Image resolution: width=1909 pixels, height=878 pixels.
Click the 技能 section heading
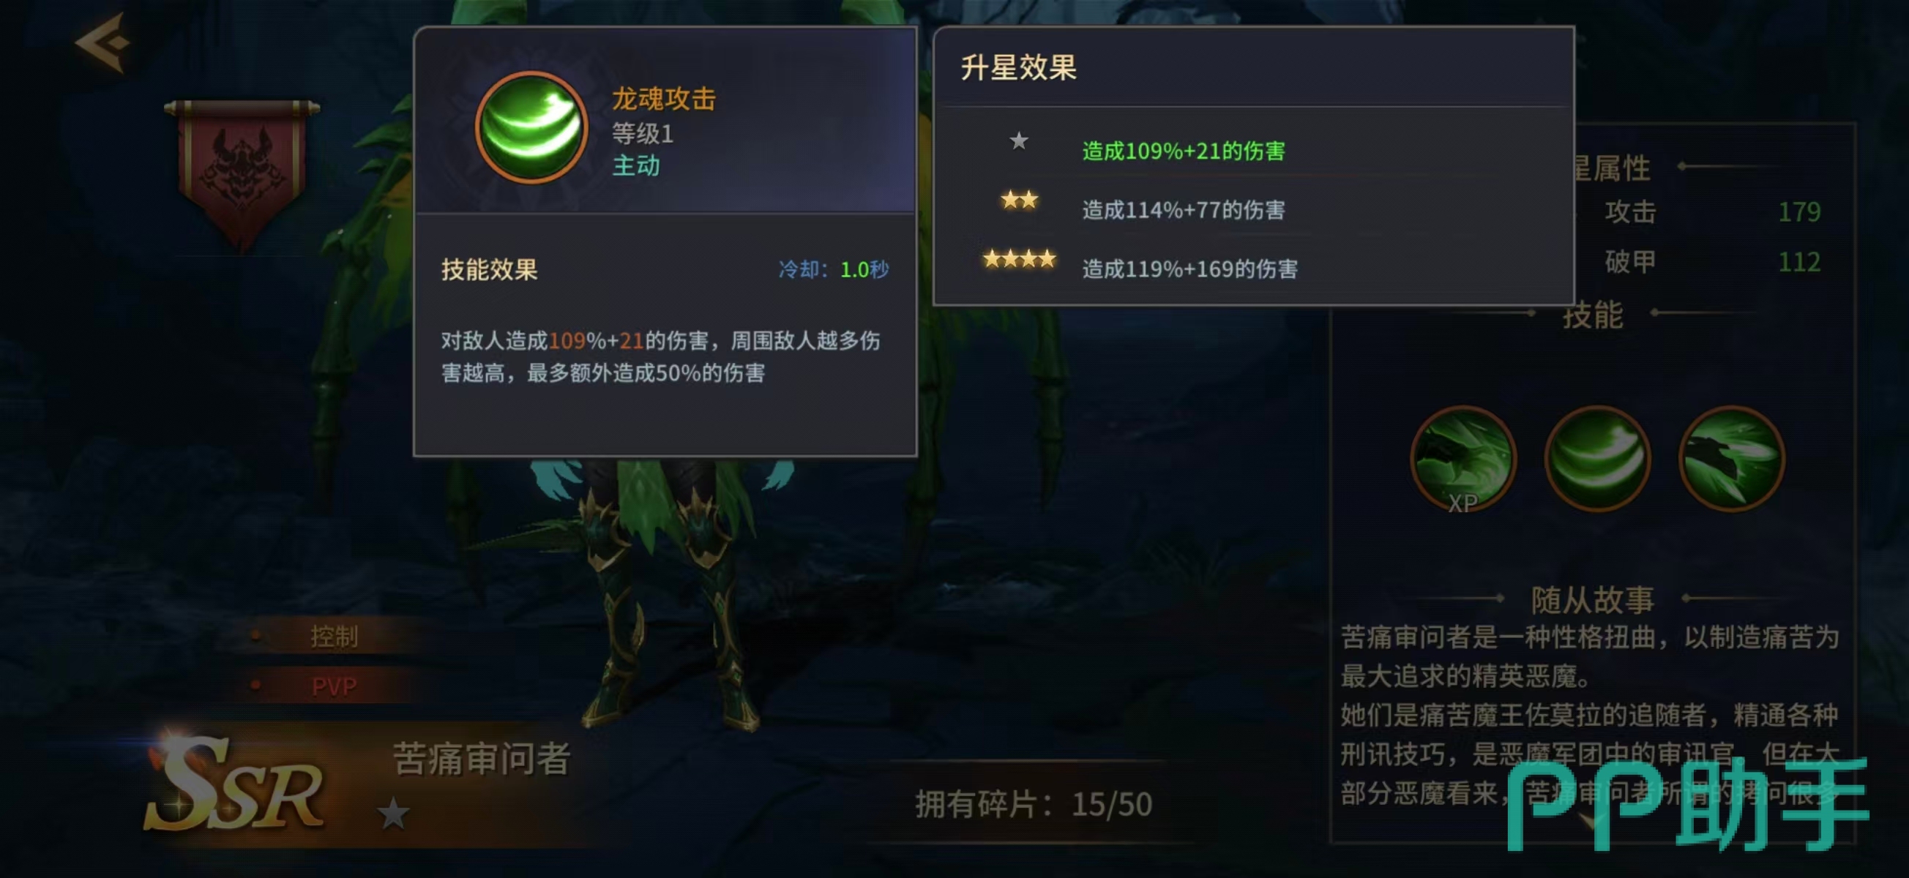coord(1593,315)
